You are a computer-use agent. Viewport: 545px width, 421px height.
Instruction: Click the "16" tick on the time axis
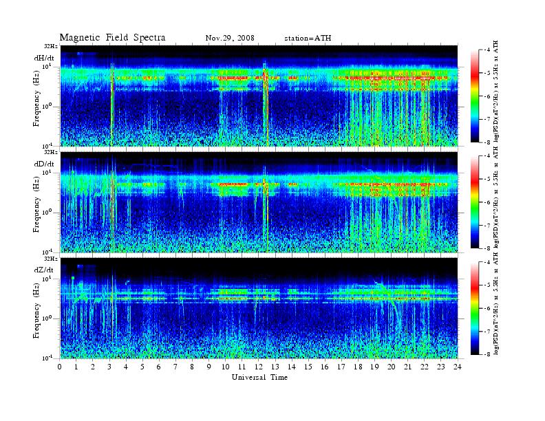(x=325, y=367)
